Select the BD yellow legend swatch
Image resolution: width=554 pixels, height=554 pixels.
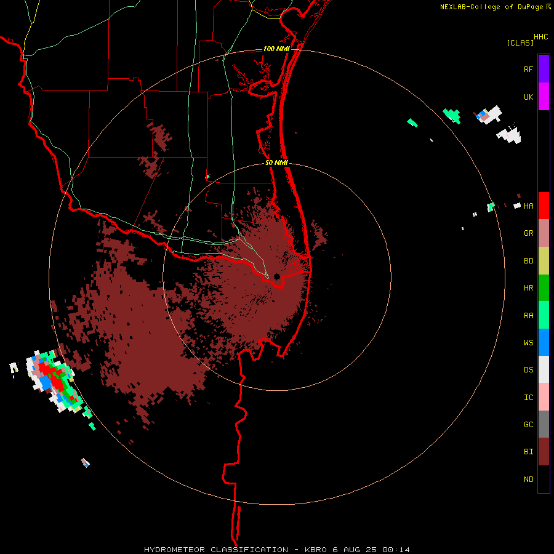544,260
